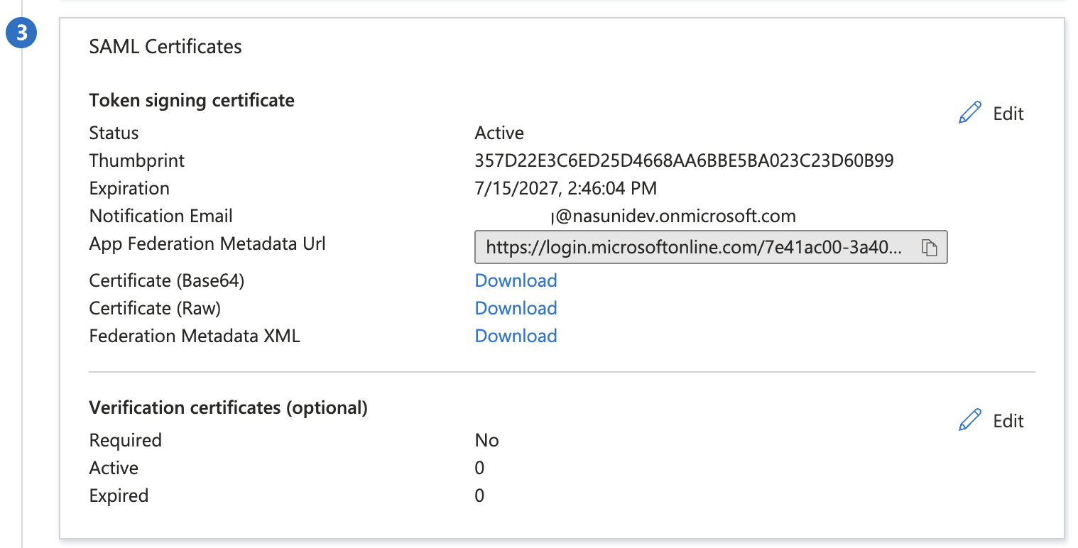
Task: Download the Federation Metadata XML
Action: tap(516, 336)
